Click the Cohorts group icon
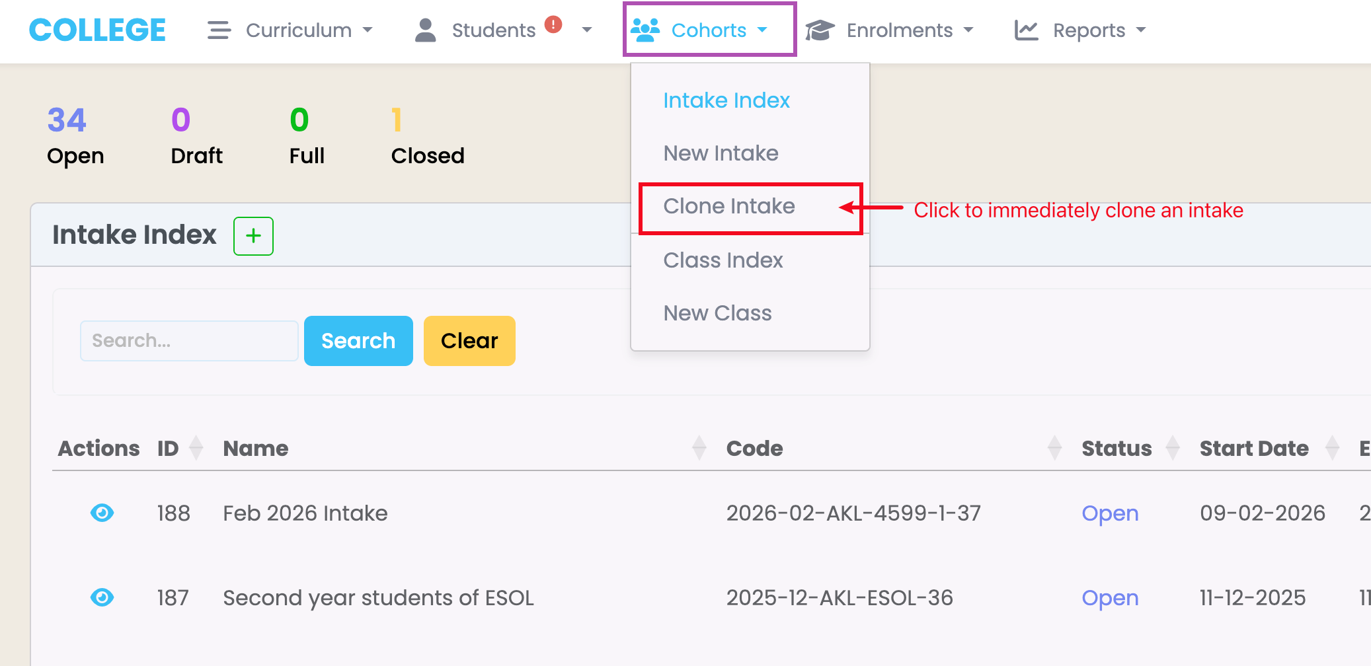Viewport: 1371px width, 666px height. (645, 30)
